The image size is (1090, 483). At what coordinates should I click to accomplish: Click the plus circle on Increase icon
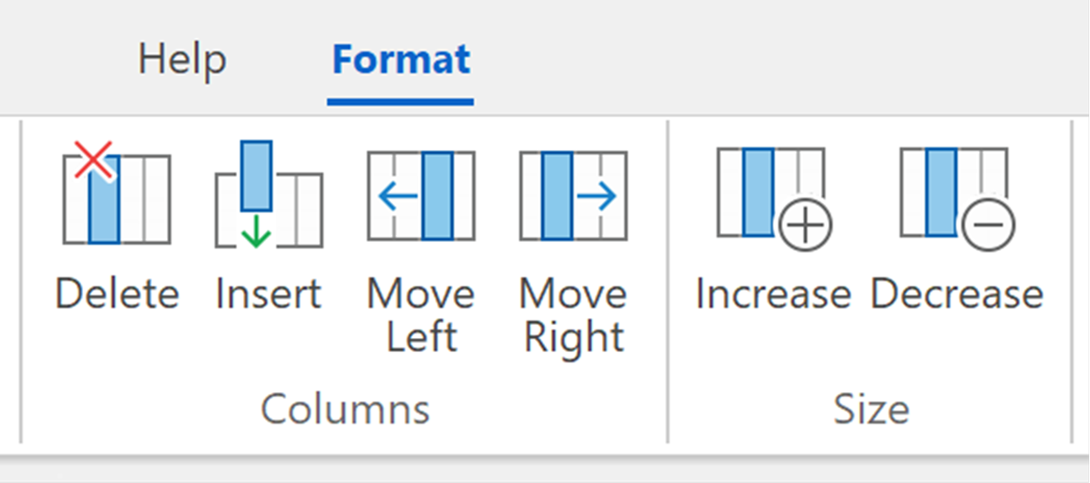[x=806, y=226]
